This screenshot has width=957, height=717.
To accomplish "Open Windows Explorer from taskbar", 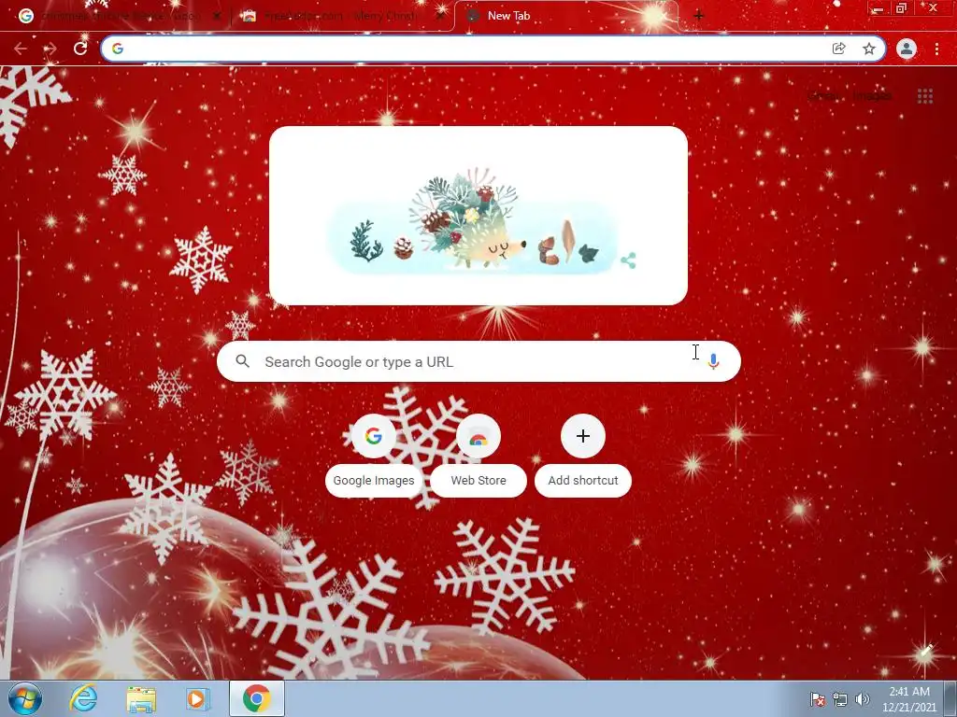I will click(x=141, y=698).
